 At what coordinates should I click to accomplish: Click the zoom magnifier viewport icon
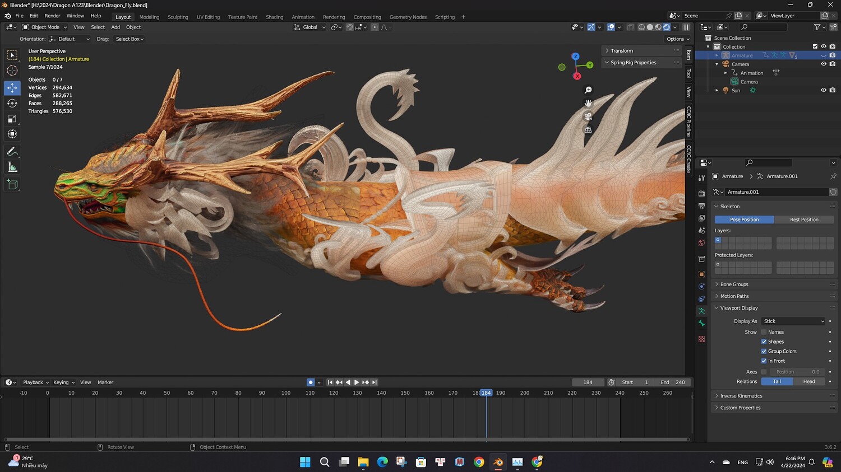[x=588, y=90]
